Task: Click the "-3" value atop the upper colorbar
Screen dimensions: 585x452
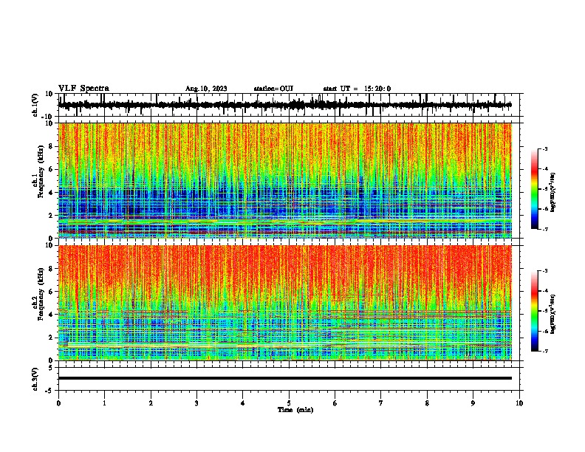Action: click(x=545, y=149)
